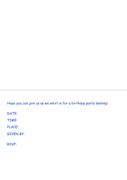Screen dimensions: 127x180
Task: Place cursor in blank space after GIVEN BY:
Action: [72, 134]
